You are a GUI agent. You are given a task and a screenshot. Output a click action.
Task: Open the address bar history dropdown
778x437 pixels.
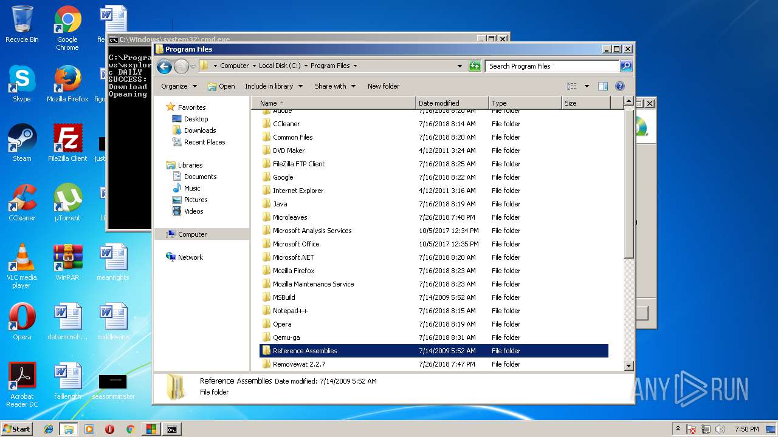click(x=460, y=66)
